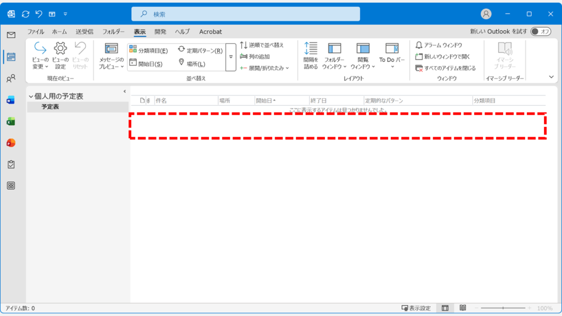Turn on the 新しい Outlook を試す switch
Screen dimensions: 562x316
(x=541, y=32)
